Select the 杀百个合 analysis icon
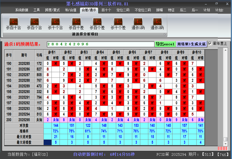The height and width of the screenshot is (159, 232). point(34,24)
